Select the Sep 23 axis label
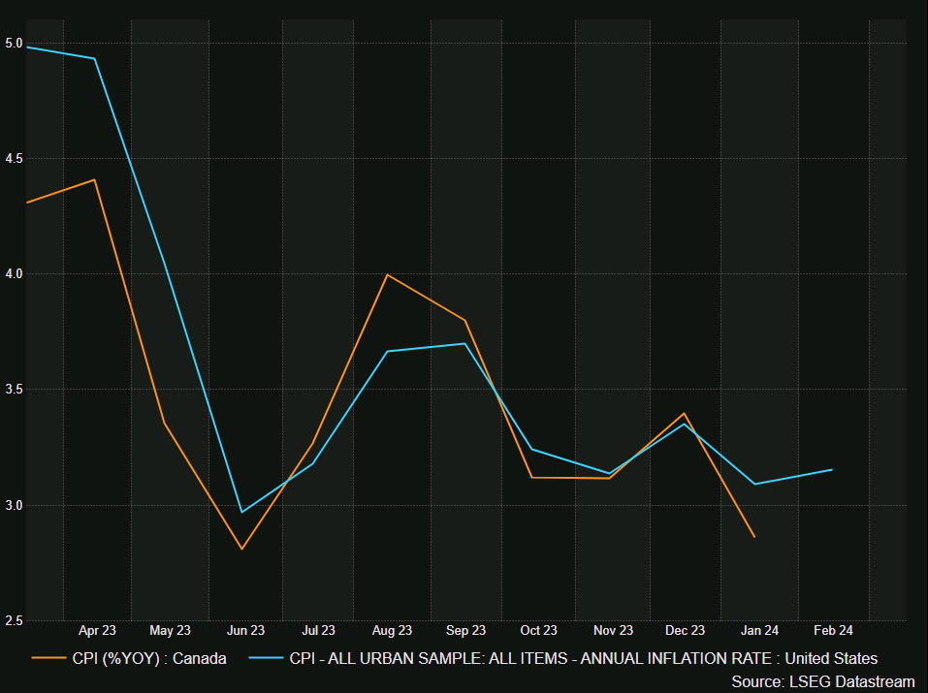This screenshot has width=928, height=693. coord(465,630)
